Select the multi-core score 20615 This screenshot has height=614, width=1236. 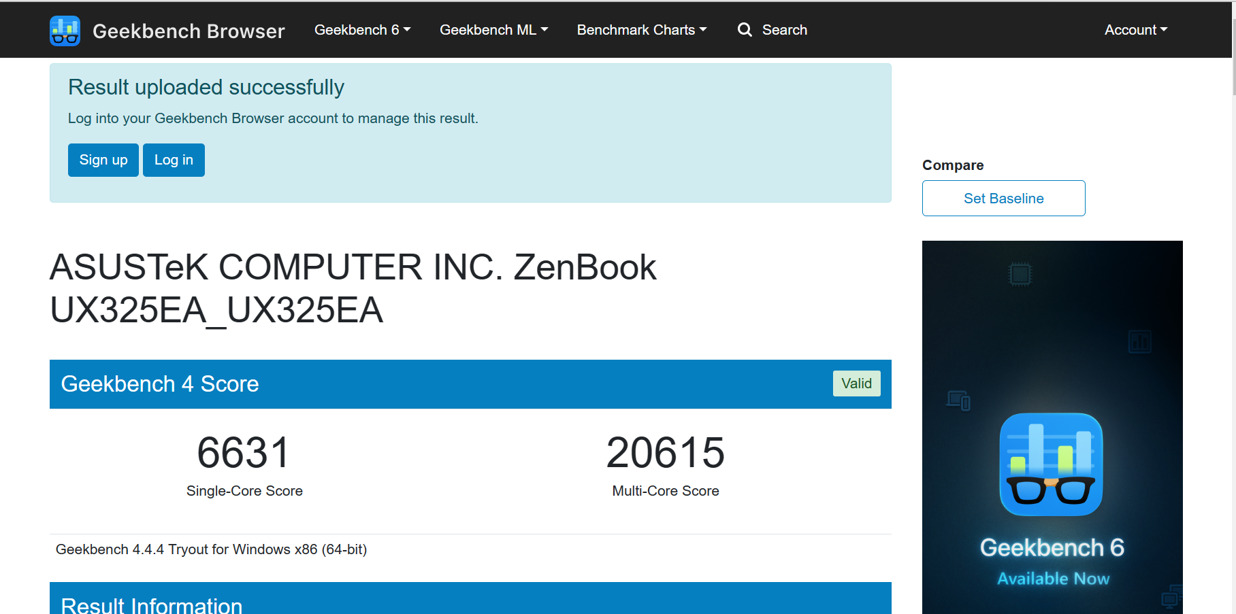[x=665, y=453]
